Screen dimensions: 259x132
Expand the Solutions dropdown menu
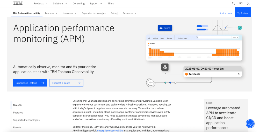coord(60,4)
